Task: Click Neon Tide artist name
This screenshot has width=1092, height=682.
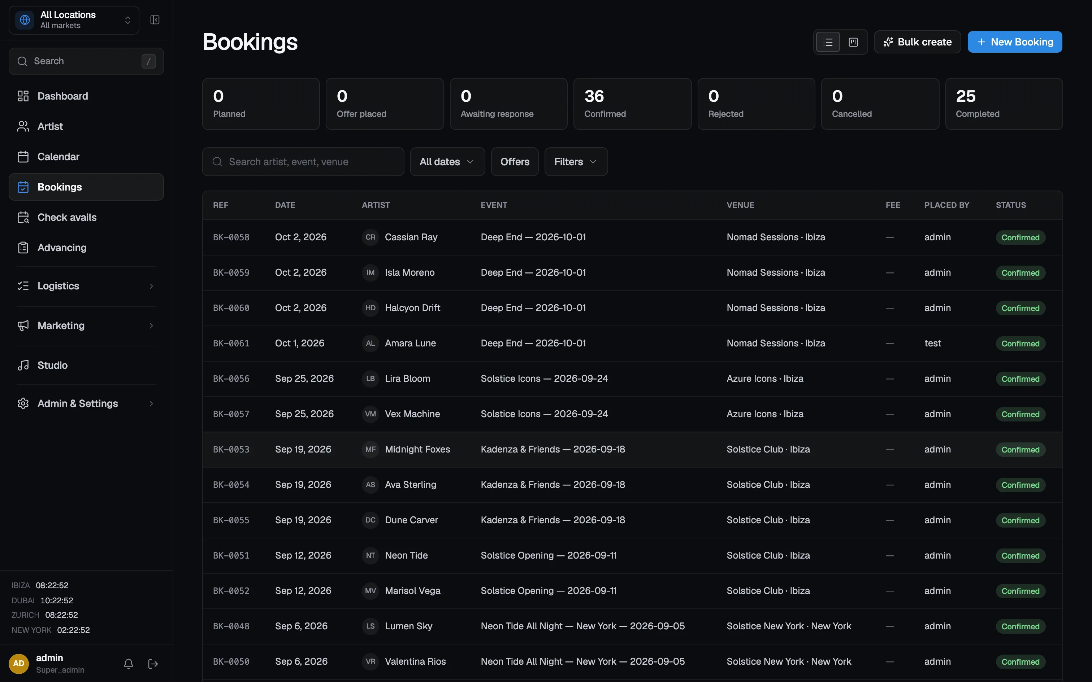Action: tap(406, 555)
